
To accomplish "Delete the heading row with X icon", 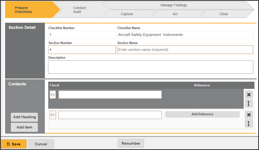I will tap(249, 94).
